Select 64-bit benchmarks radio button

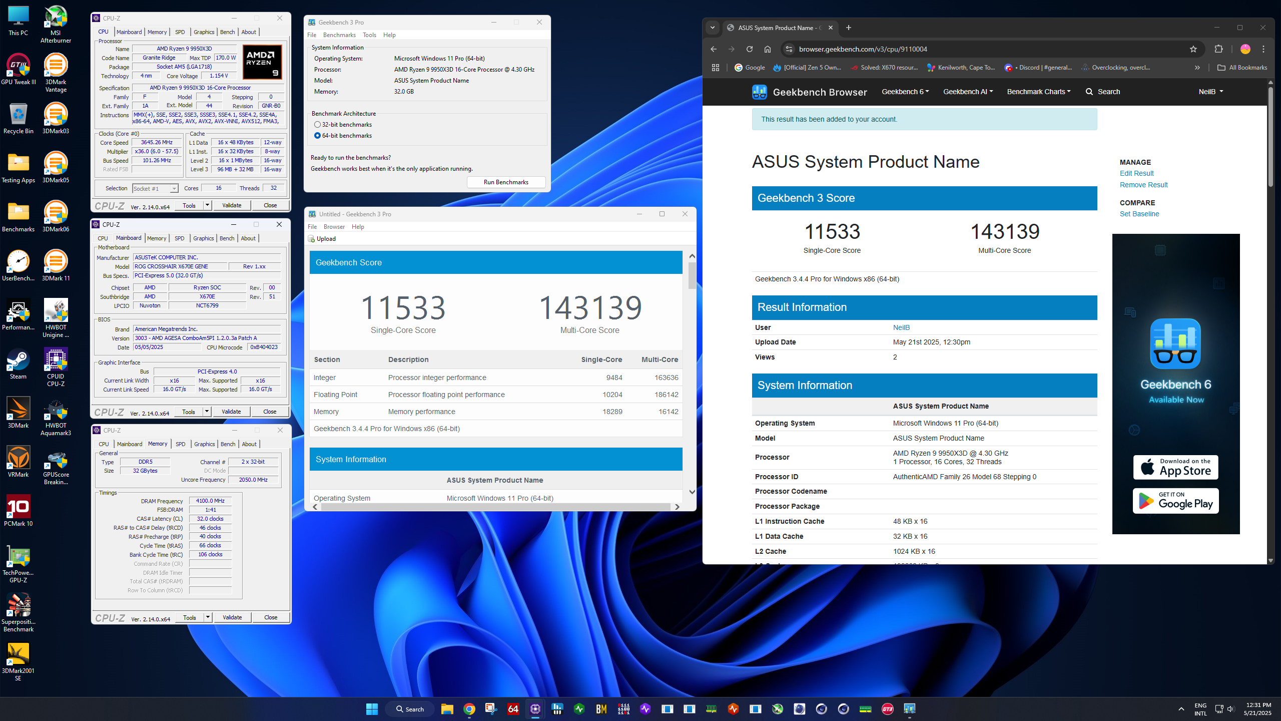pyautogui.click(x=317, y=136)
